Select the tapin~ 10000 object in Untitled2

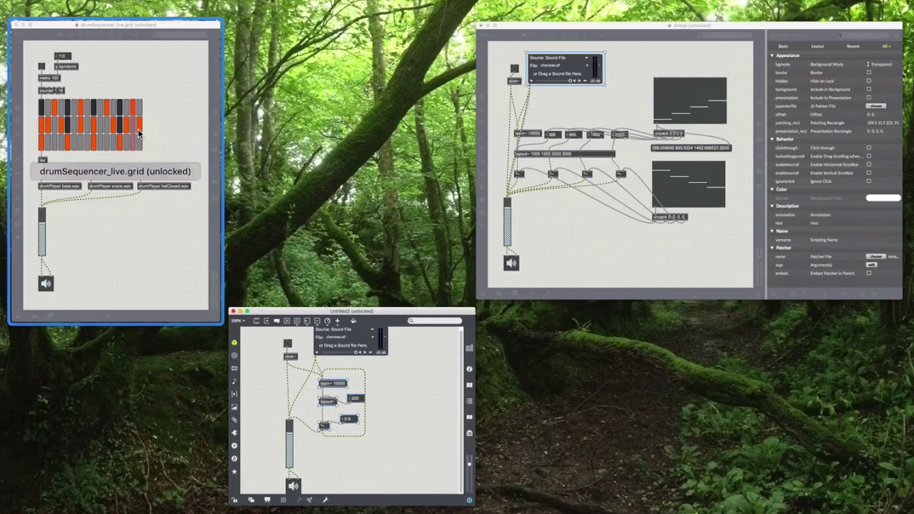pyautogui.click(x=333, y=383)
